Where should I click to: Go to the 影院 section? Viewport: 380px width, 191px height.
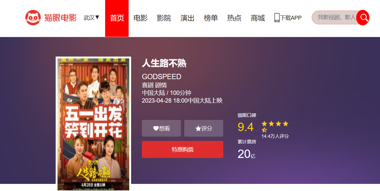[164, 18]
